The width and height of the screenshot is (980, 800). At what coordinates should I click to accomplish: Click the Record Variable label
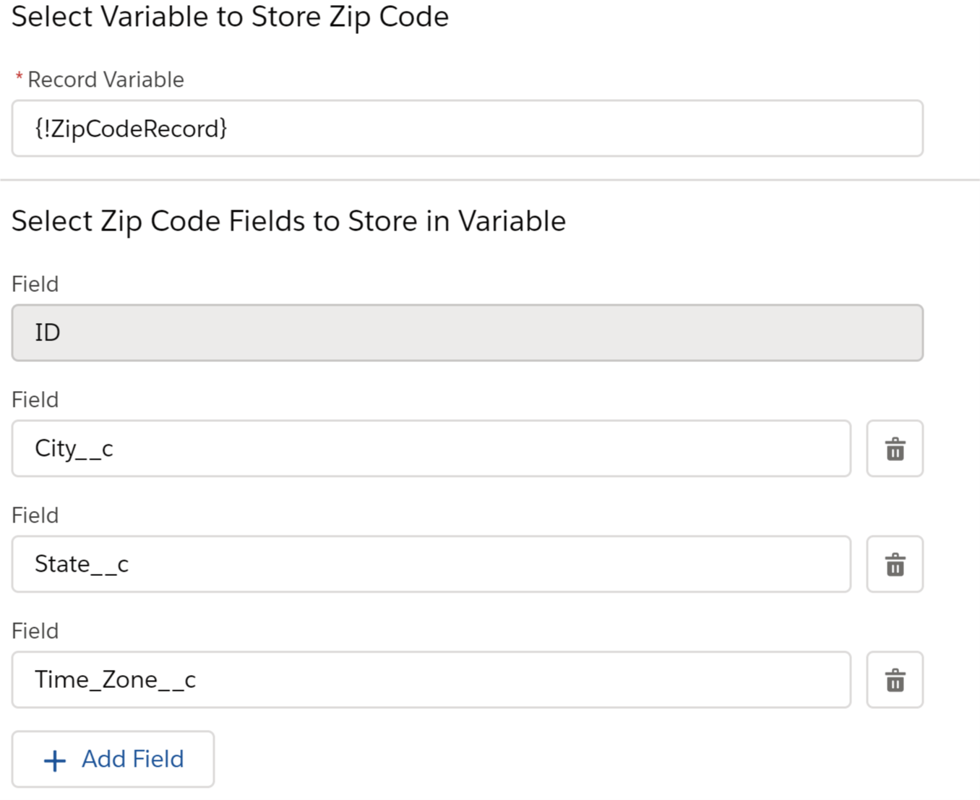click(x=106, y=79)
